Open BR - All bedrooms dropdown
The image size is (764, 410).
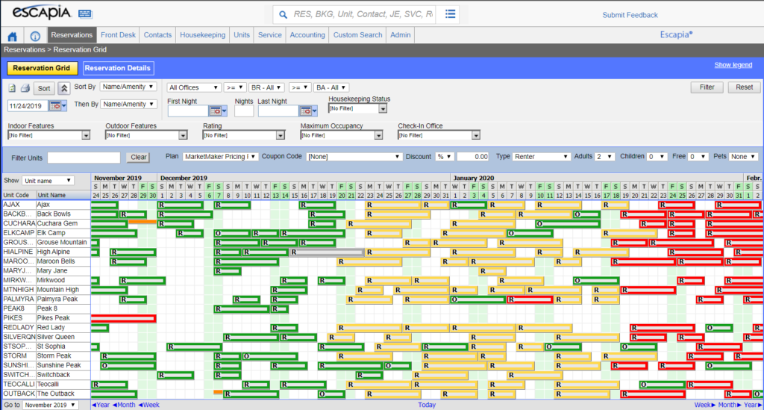266,87
